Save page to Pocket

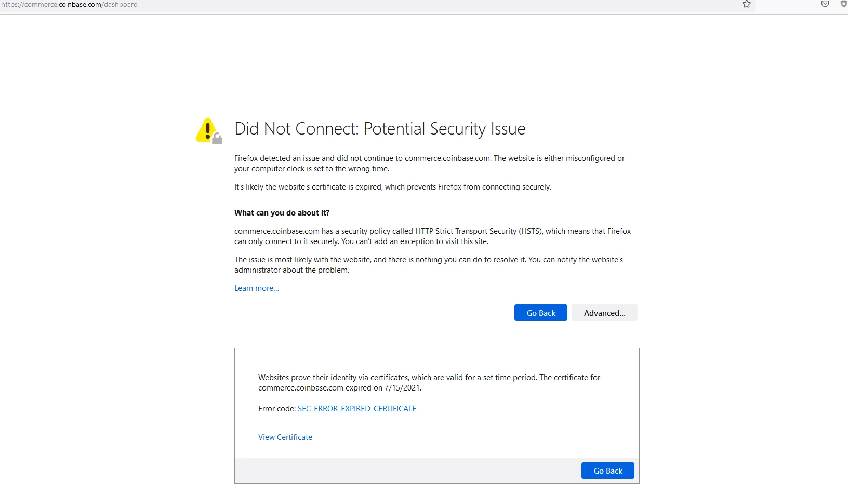pyautogui.click(x=825, y=4)
